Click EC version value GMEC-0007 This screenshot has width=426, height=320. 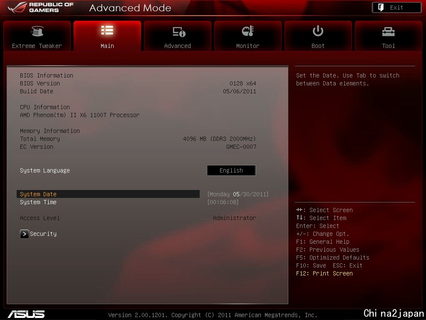(241, 147)
